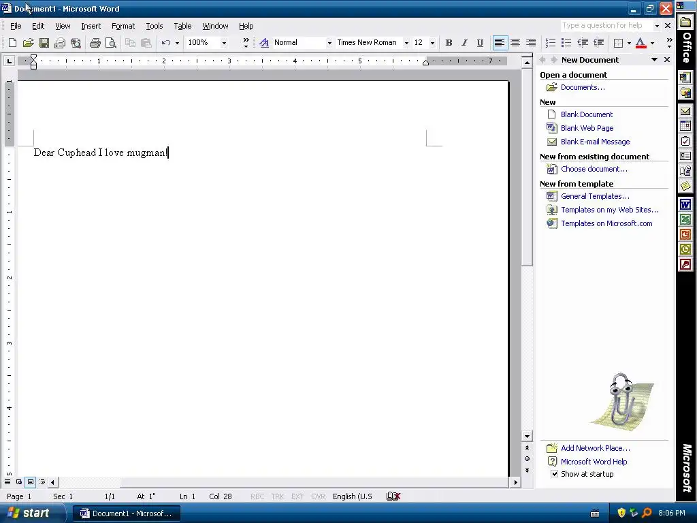697x523 pixels.
Task: Click the Paste toolbar icon
Action: tap(146, 43)
